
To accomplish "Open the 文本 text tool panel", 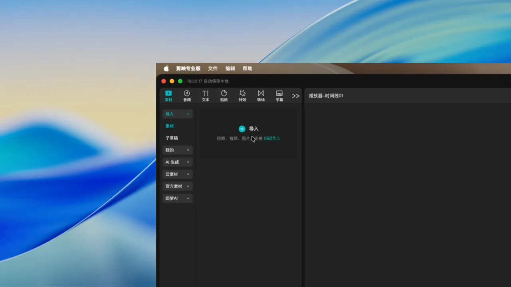I will coord(205,96).
